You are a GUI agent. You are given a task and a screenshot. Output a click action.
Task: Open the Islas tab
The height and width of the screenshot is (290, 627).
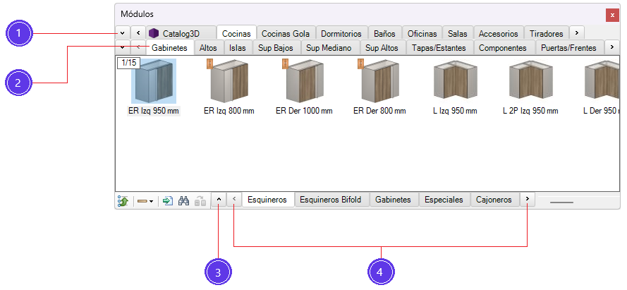coord(238,48)
